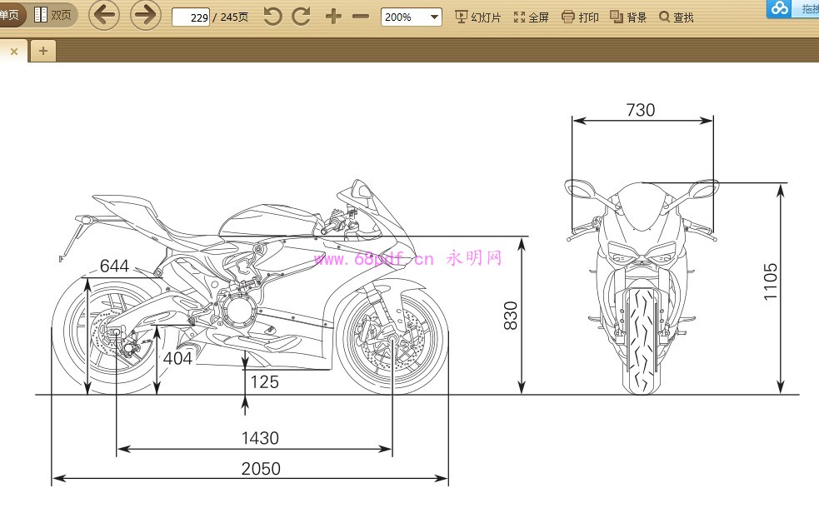Viewport: 819px width, 513px height.
Task: Open the find tool (查找)
Action: pyautogui.click(x=677, y=17)
